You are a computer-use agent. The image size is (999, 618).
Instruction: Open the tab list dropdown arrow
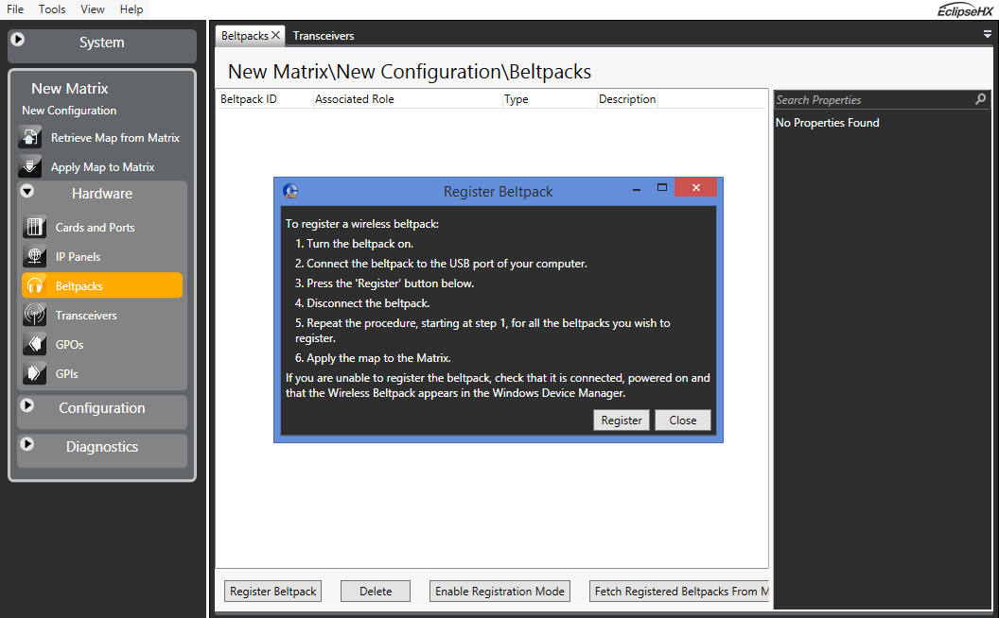(x=987, y=35)
